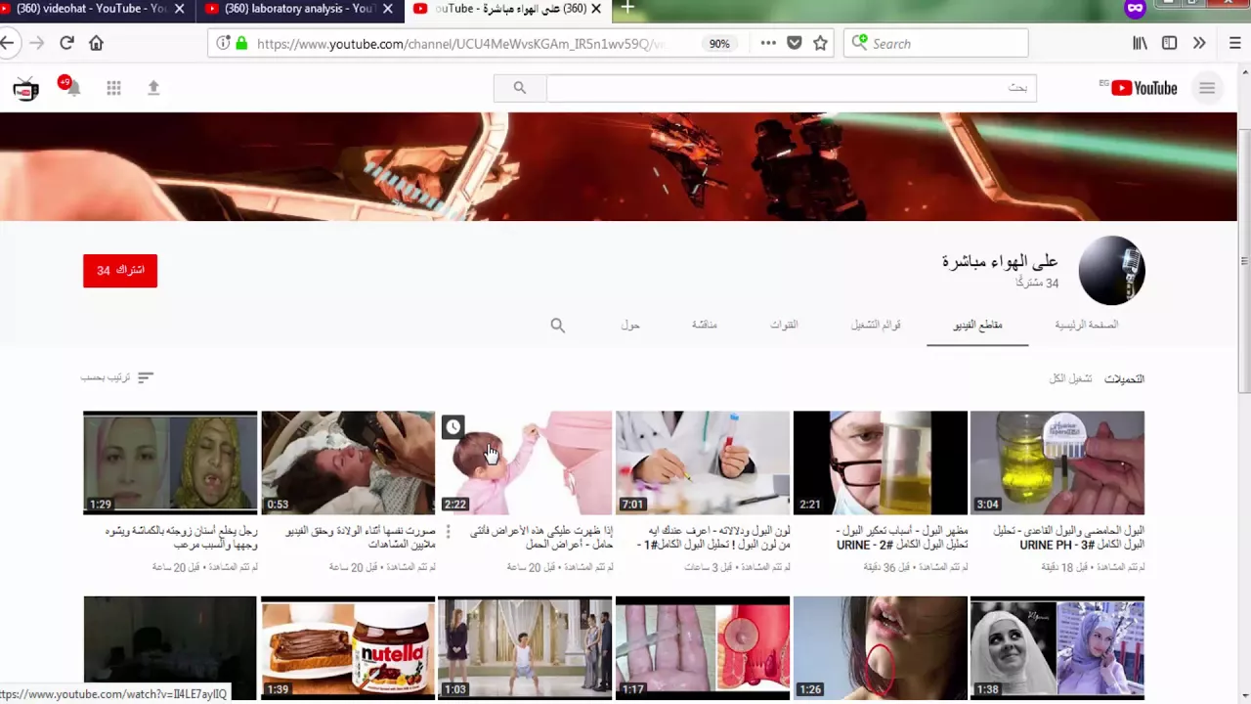Click the browser forward arrow
This screenshot has width=1251, height=704.
pos(36,43)
